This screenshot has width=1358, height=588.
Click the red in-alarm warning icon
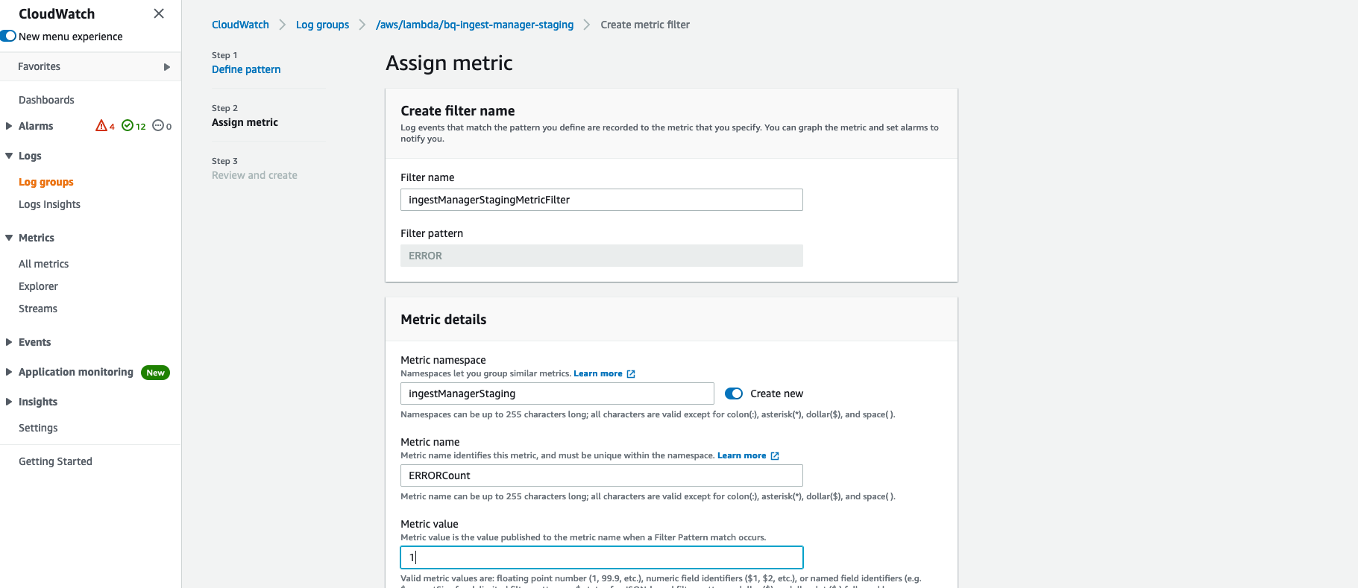point(101,125)
